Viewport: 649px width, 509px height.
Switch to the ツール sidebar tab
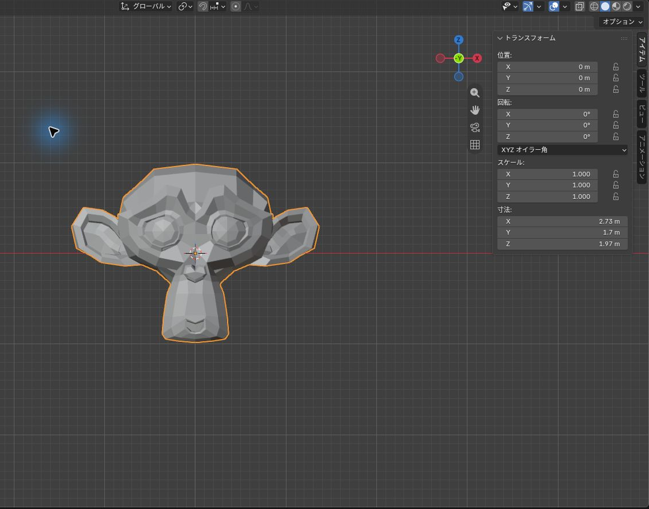pos(642,83)
